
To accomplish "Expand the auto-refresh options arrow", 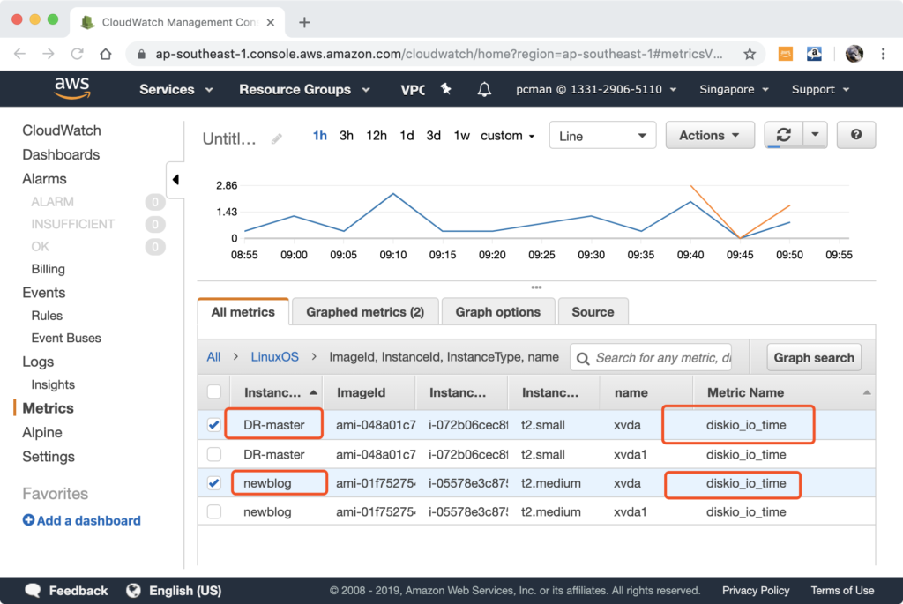I will click(x=815, y=135).
